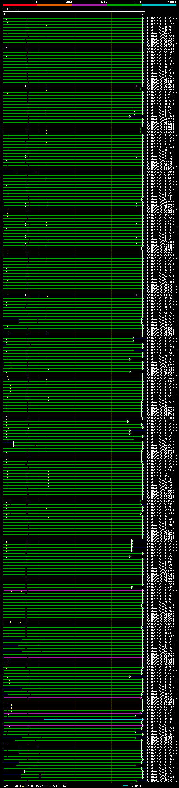The image size is (179, 788).
Task: Select the UniRef100_C0RZU5 label
Action: 161,88
